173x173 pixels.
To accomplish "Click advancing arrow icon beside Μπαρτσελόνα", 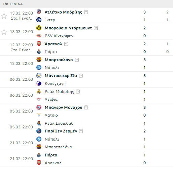I will 77,60.
